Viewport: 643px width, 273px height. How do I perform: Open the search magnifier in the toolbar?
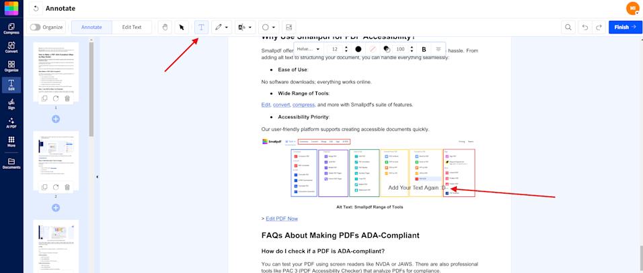pyautogui.click(x=568, y=27)
